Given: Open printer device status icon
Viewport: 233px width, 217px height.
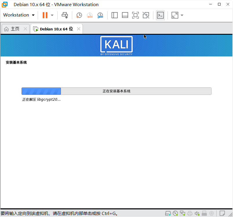Looking at the screenshot, I should point(190,214).
